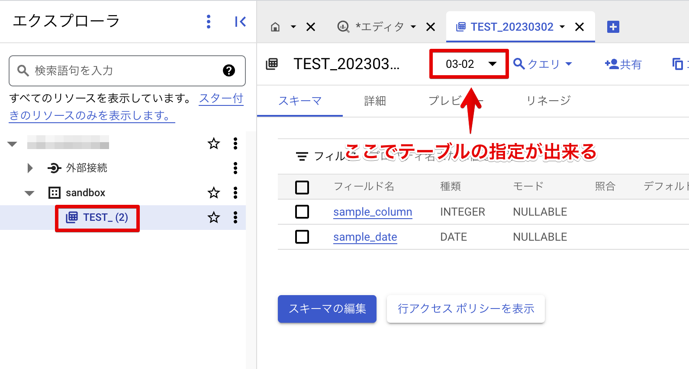
Task: Open the クエリ dropdown menu
Action: point(543,64)
